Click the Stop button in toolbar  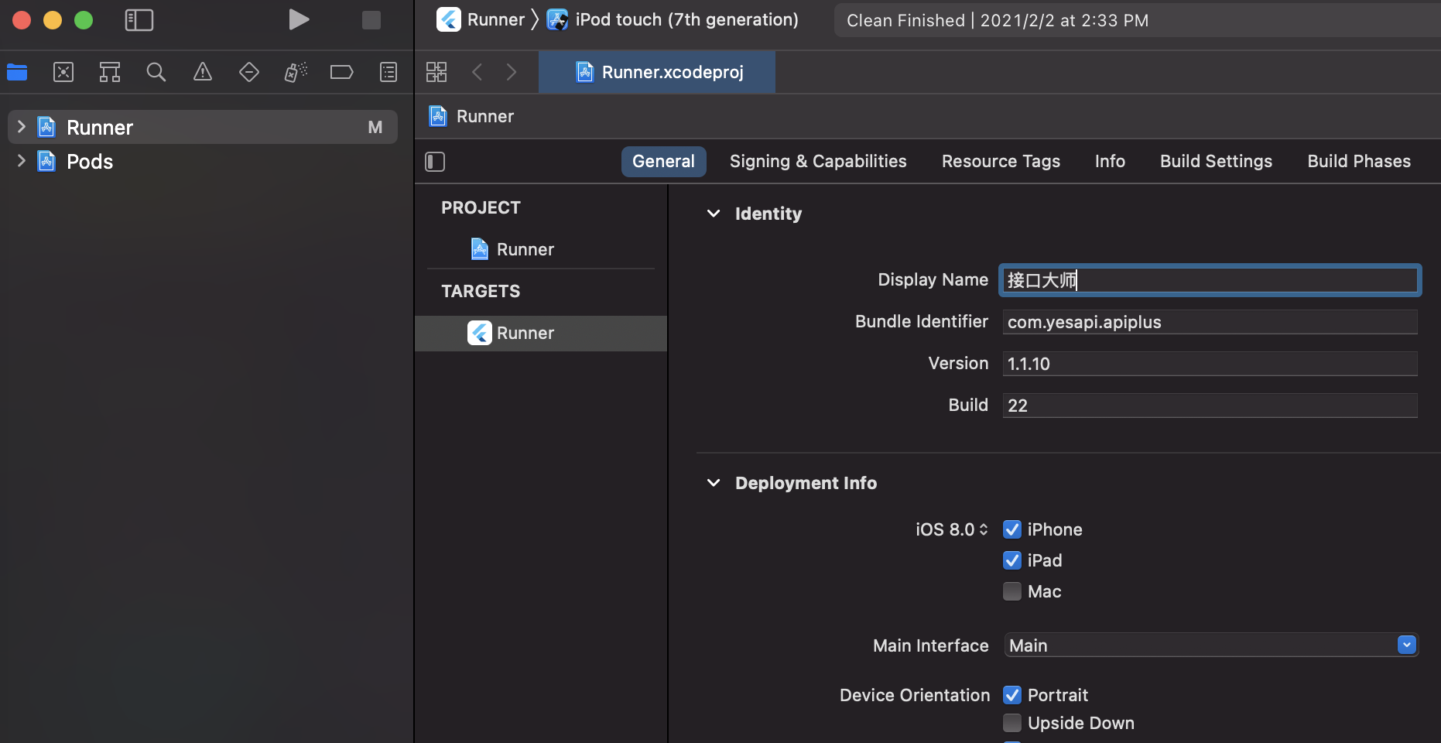coord(371,20)
